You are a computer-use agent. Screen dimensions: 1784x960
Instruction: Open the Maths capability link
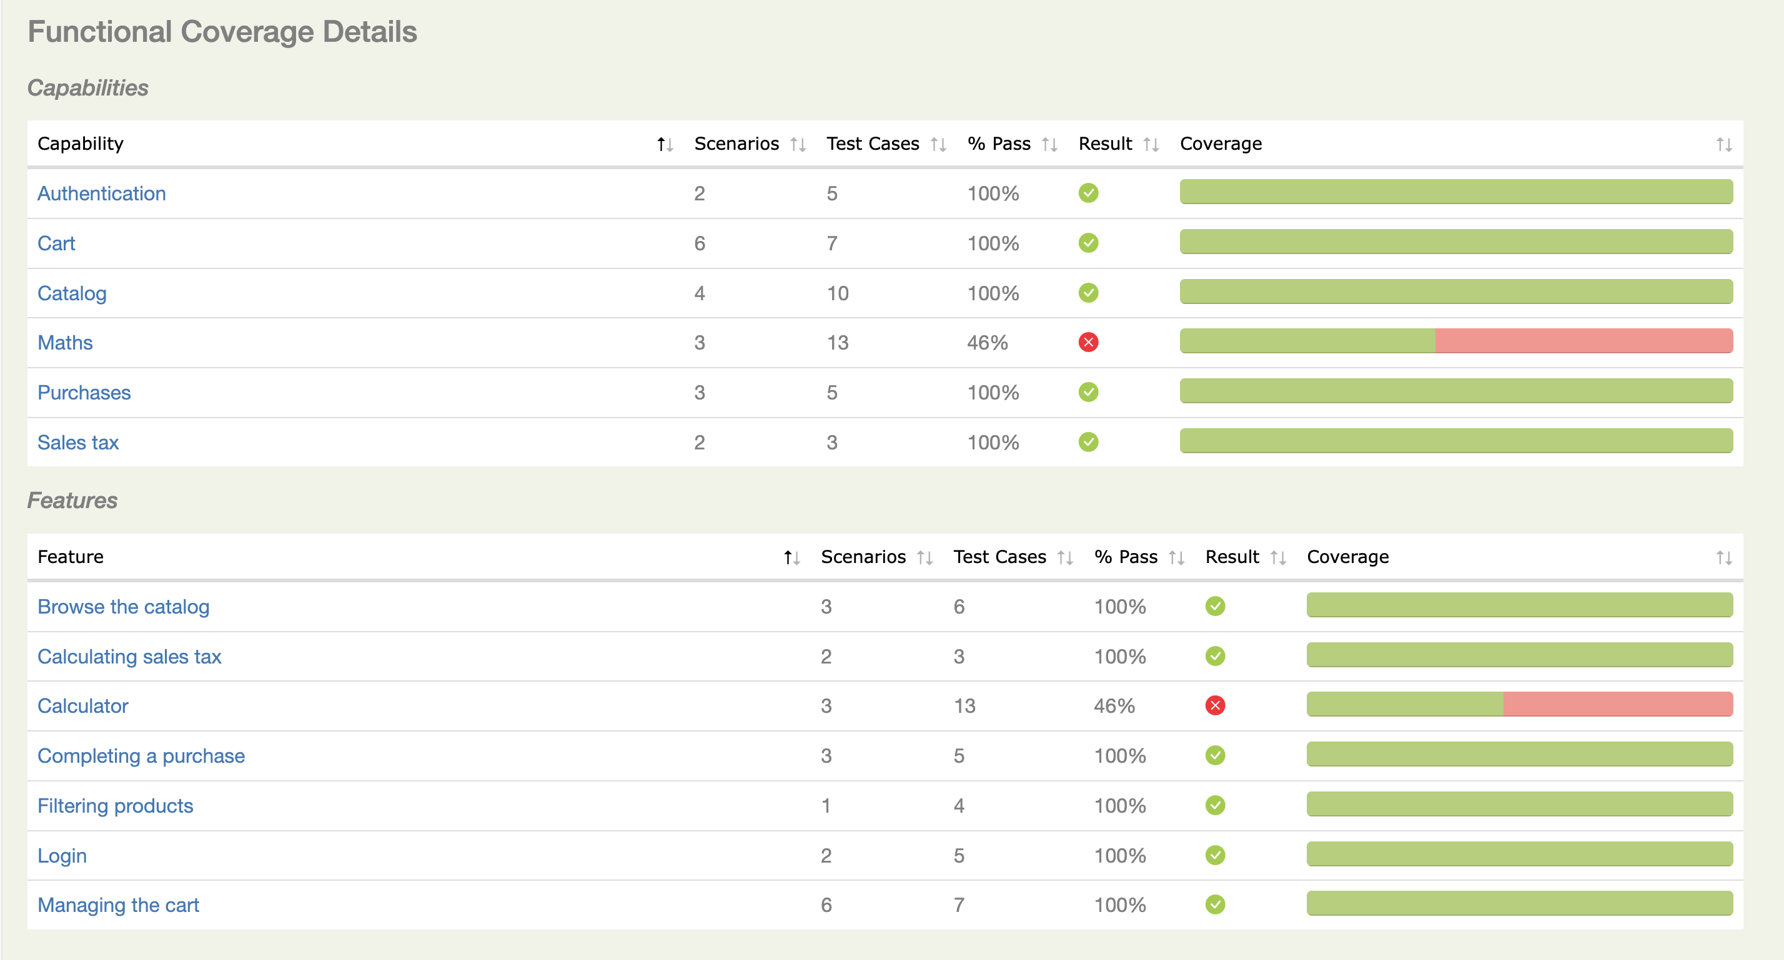pyautogui.click(x=65, y=343)
